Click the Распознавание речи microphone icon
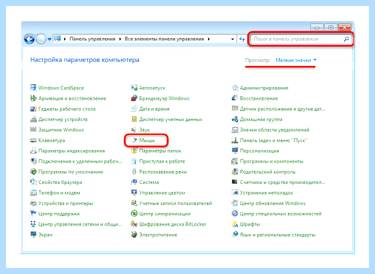 134,172
